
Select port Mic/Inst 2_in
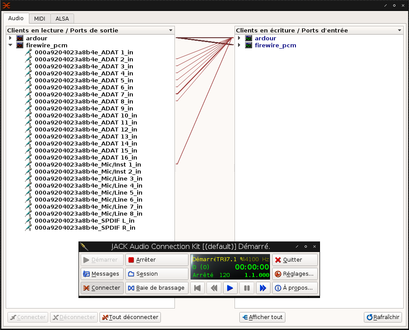[88, 172]
